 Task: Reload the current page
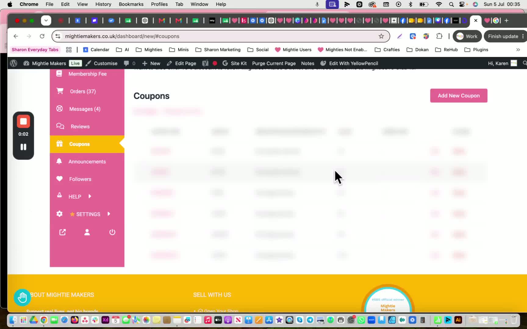[x=42, y=36]
